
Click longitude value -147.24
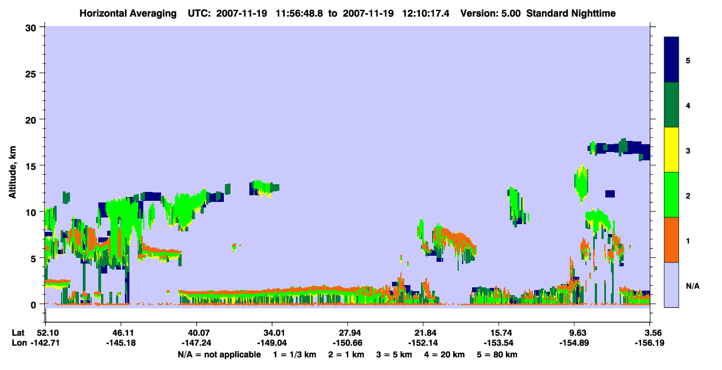pos(197,343)
